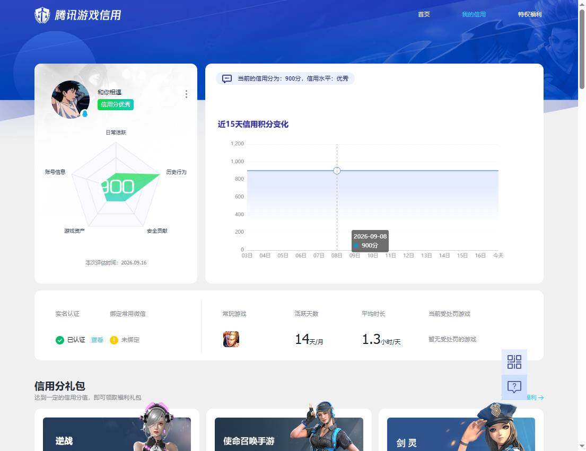Open the help question floating button

(514, 387)
